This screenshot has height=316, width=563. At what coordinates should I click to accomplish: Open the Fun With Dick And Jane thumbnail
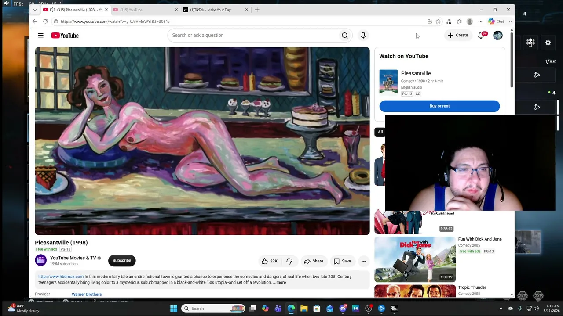pos(415,259)
